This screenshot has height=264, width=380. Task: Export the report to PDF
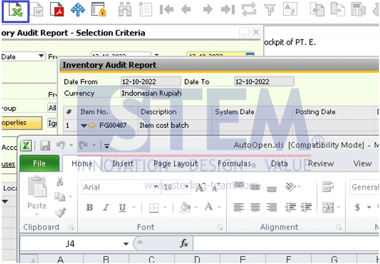pyautogui.click(x=56, y=9)
